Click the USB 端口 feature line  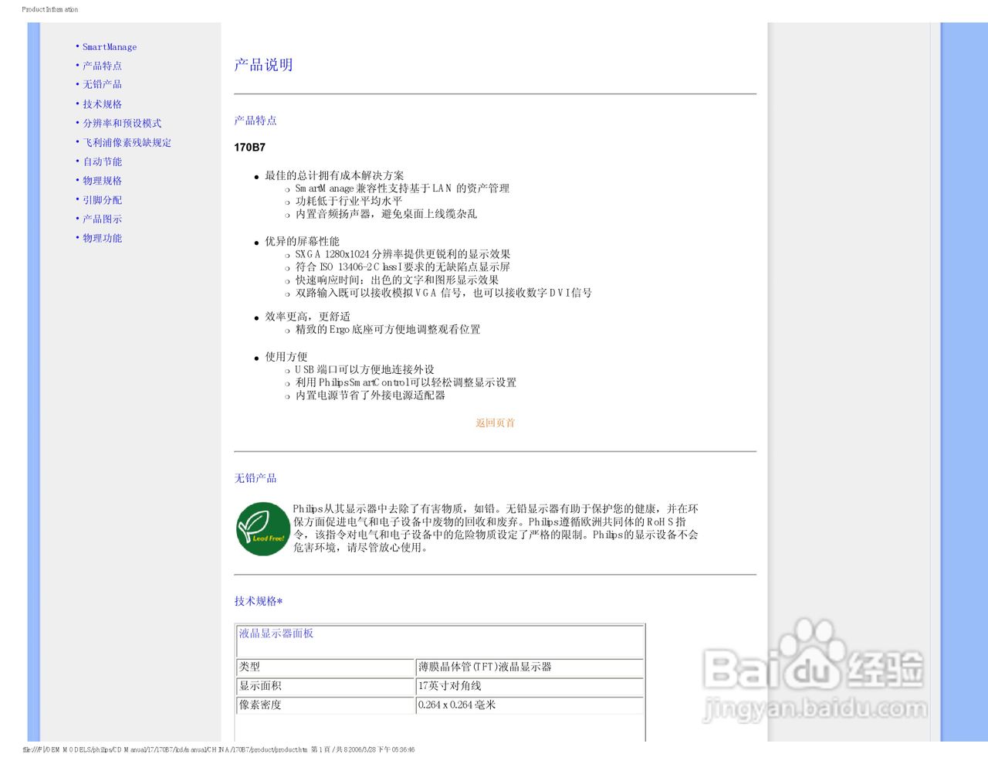[x=364, y=370]
